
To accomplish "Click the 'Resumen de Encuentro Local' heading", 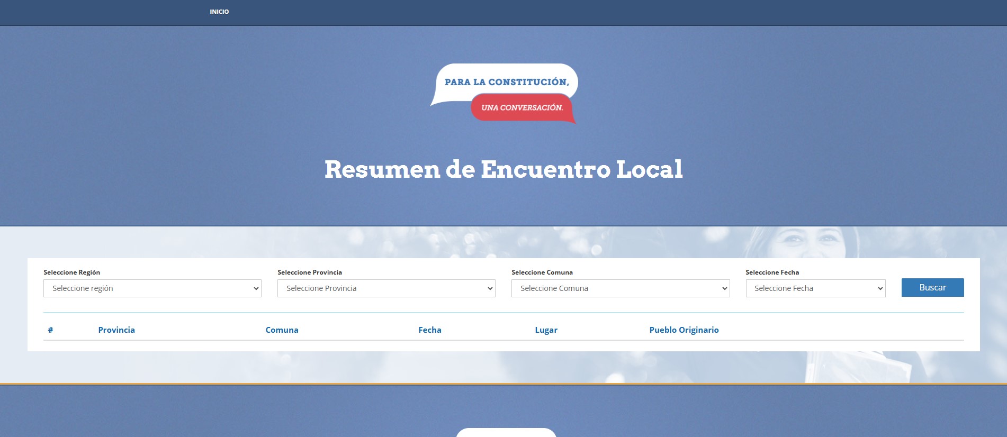I will coord(504,170).
